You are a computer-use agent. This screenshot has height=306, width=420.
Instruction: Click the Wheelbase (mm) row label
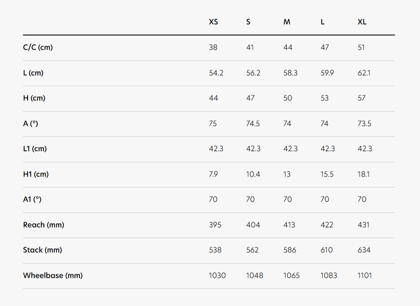pos(53,275)
